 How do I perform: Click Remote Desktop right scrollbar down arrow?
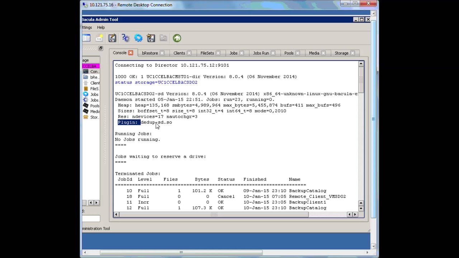pos(373,246)
